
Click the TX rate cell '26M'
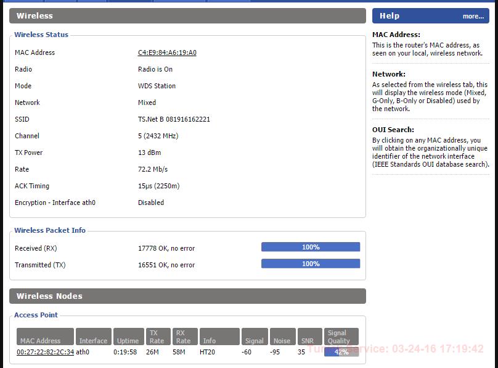pos(152,352)
